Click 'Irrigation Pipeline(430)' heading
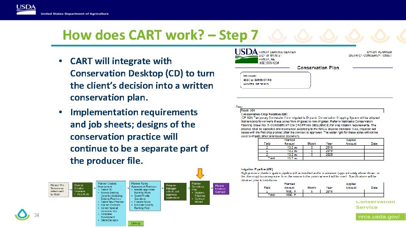The height and width of the screenshot is (228, 406). pyautogui.click(x=257, y=169)
